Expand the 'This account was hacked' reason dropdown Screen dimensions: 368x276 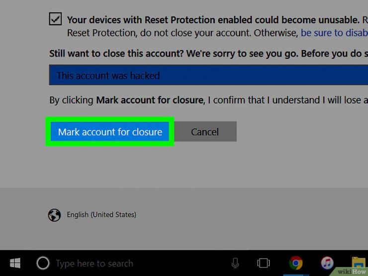[208, 75]
